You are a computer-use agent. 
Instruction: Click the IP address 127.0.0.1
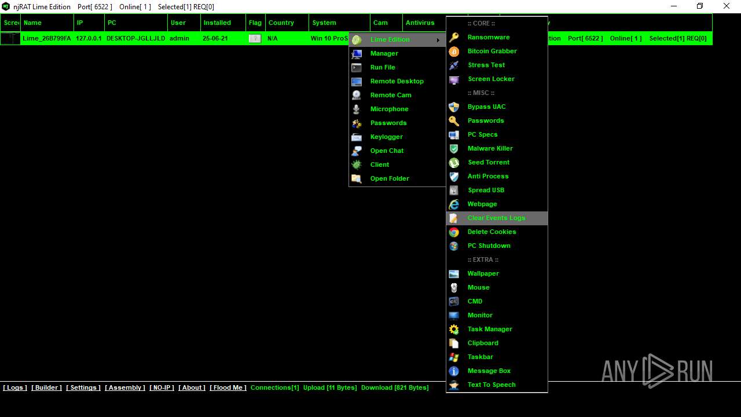tap(89, 38)
